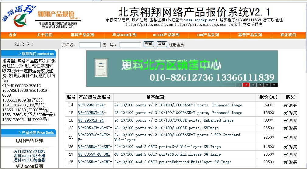This screenshot has width=307, height=169.
Task: Switch banner to slide 6
Action: tap(274, 85)
